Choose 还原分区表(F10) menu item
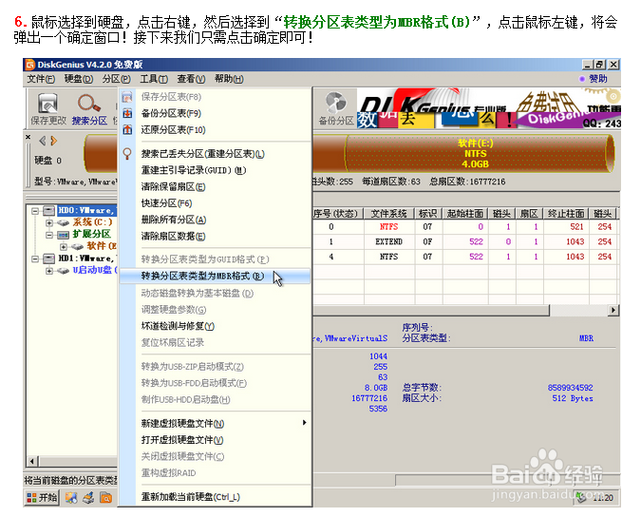The height and width of the screenshot is (517, 641). click(215, 129)
